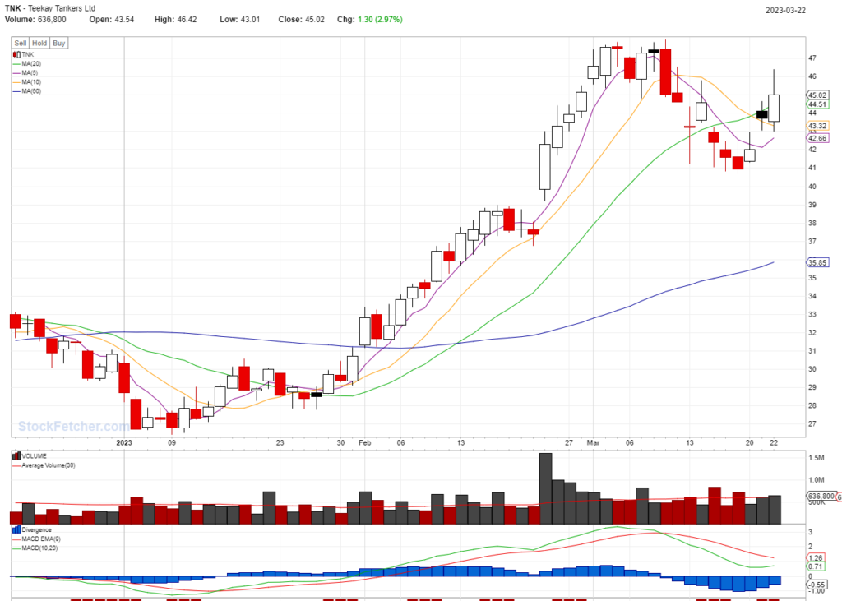Click the 23 date axis label
The image size is (842, 601).
280,443
